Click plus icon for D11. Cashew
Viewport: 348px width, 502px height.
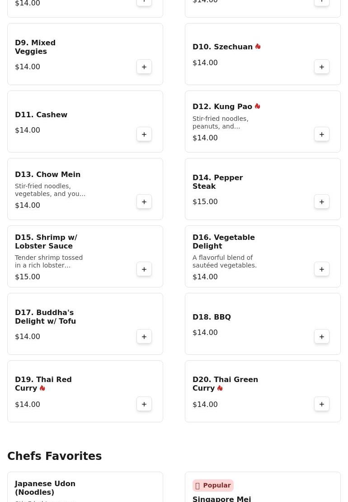point(144,134)
